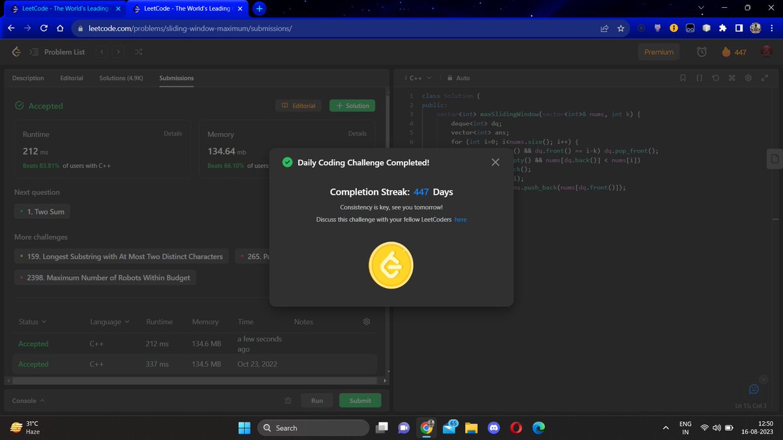Open challenge 159. Longest Substring problem

(x=121, y=257)
